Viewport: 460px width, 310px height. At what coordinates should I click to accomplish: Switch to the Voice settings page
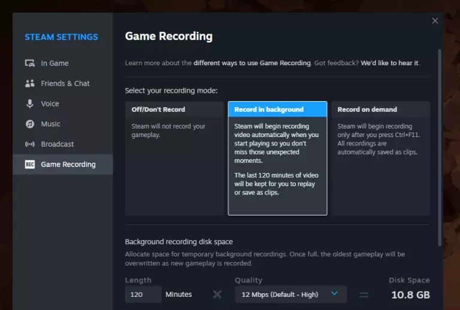point(63,104)
